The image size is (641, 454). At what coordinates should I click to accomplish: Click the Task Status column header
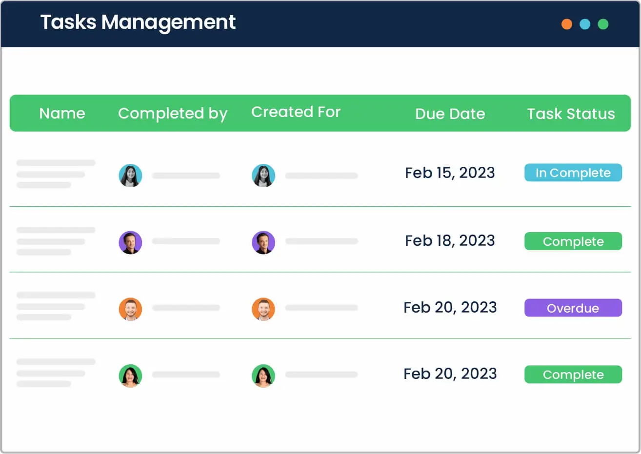[571, 114]
